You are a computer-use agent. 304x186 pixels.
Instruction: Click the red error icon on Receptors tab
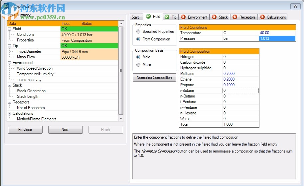(x=235, y=17)
